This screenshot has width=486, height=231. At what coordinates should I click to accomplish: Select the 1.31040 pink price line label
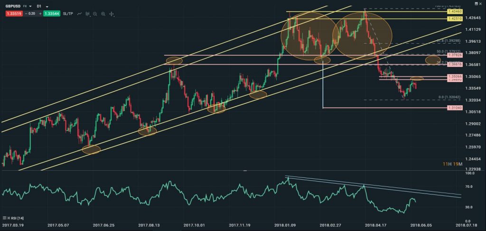455,108
